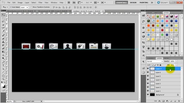This screenshot has width=184, height=103.
Task: Select the Line shape tool
Action: point(3,72)
